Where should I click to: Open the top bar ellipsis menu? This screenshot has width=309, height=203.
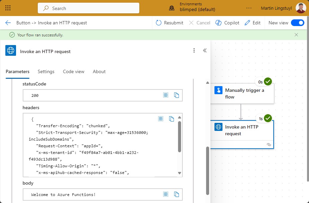pos(249,8)
